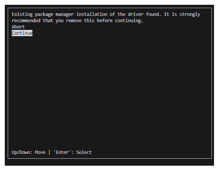This screenshot has height=169, width=221.
Task: Click the word 'strongly' in the message
Action: (x=190, y=14)
